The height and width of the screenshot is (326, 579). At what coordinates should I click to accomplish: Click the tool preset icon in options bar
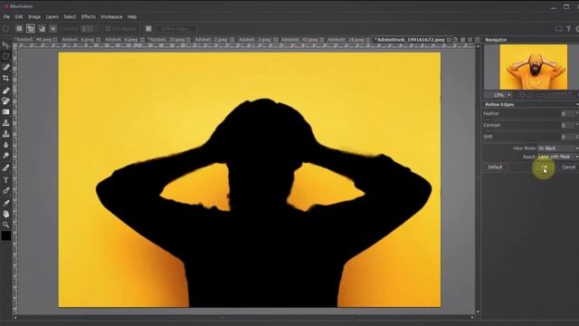(x=5, y=29)
